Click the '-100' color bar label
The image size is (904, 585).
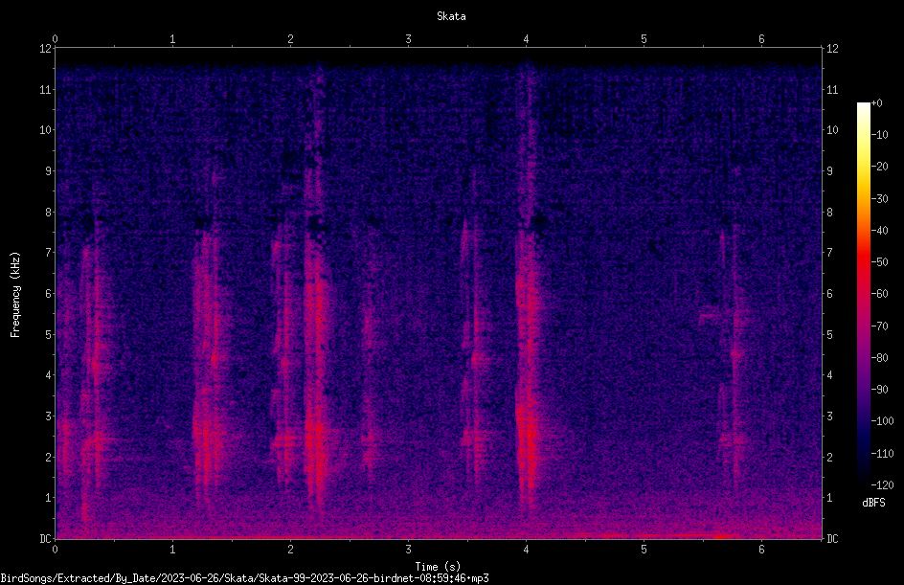pyautogui.click(x=882, y=421)
